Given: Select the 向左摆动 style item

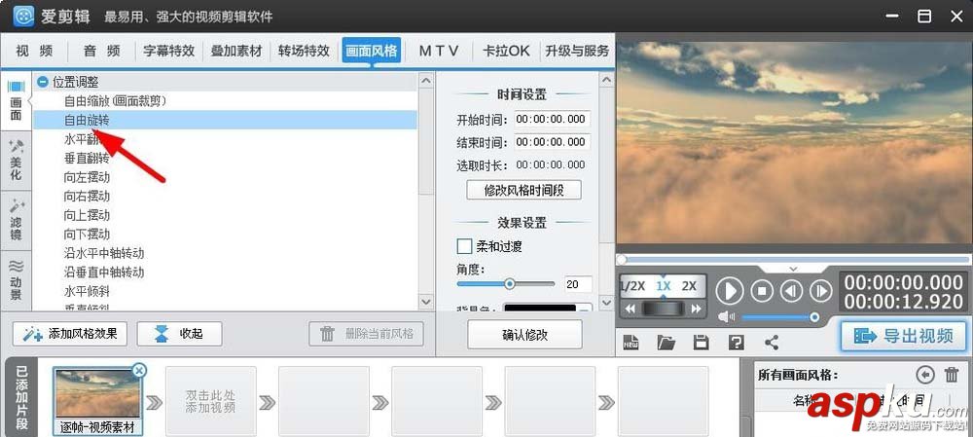Looking at the screenshot, I should coord(87,177).
